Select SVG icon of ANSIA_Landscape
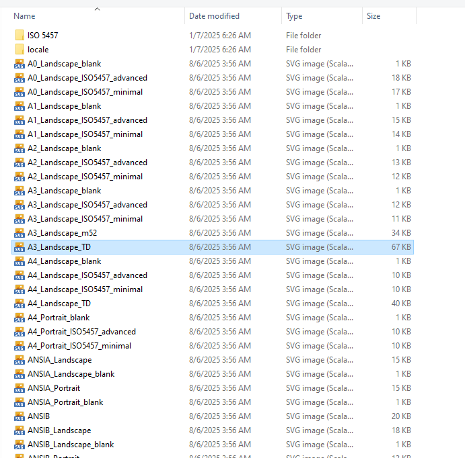Viewport: 465px width, 458px height. click(x=20, y=360)
